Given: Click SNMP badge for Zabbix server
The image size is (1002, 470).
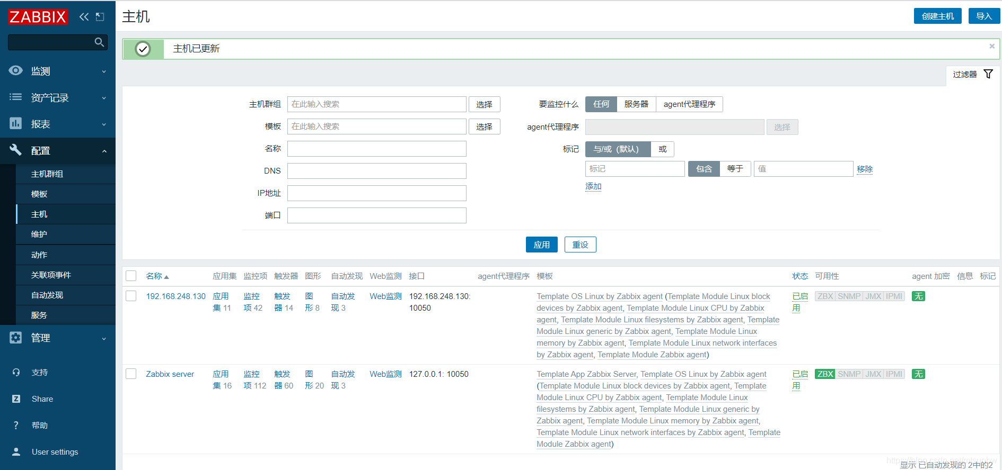Looking at the screenshot, I should tap(849, 374).
